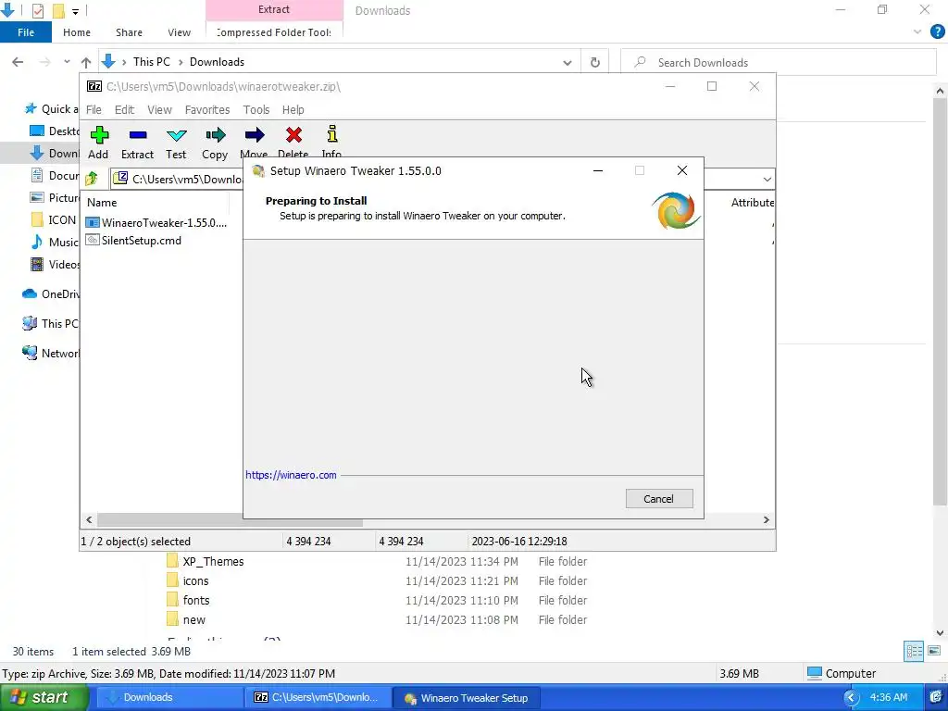Click the Copy toolbar icon in 7-Zip
948x711 pixels.
click(x=215, y=143)
